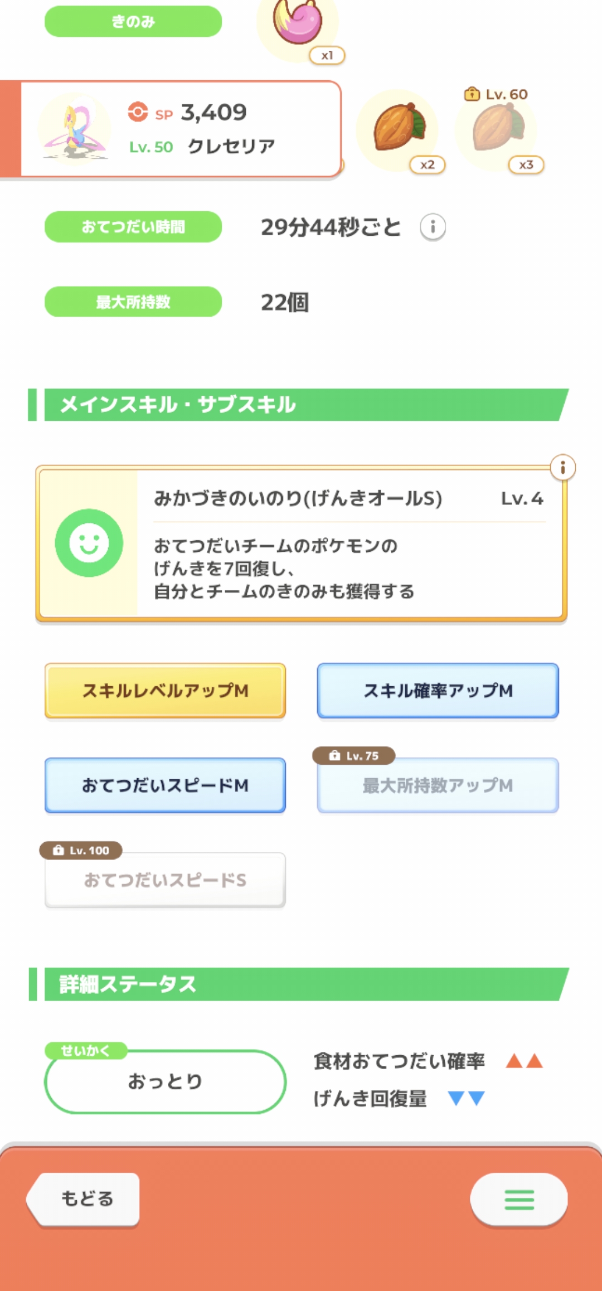Open main skill info icon
The height and width of the screenshot is (1291, 602).
(x=562, y=468)
